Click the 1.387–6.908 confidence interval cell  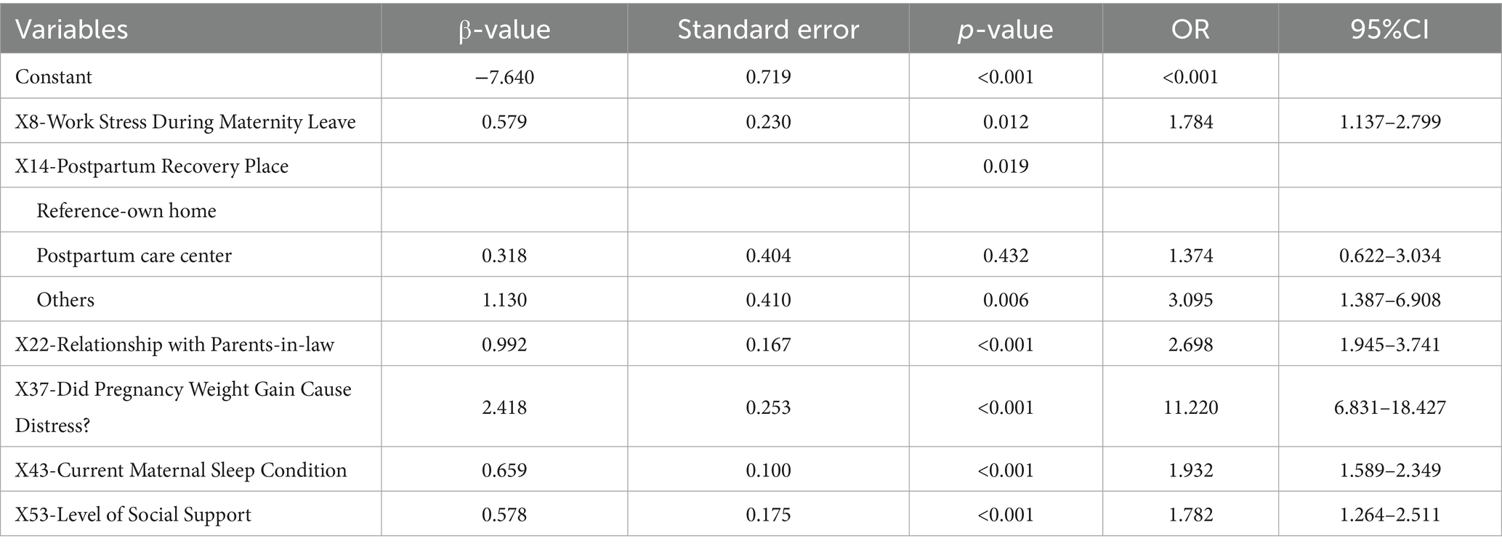[x=1390, y=300]
